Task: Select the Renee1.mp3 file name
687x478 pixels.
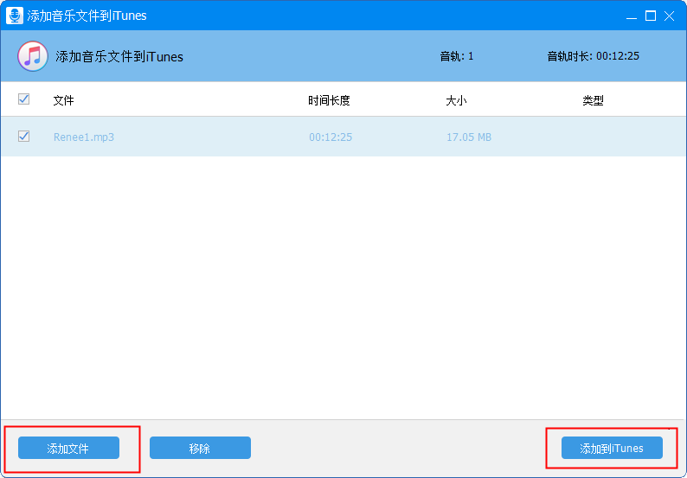Action: [x=84, y=137]
